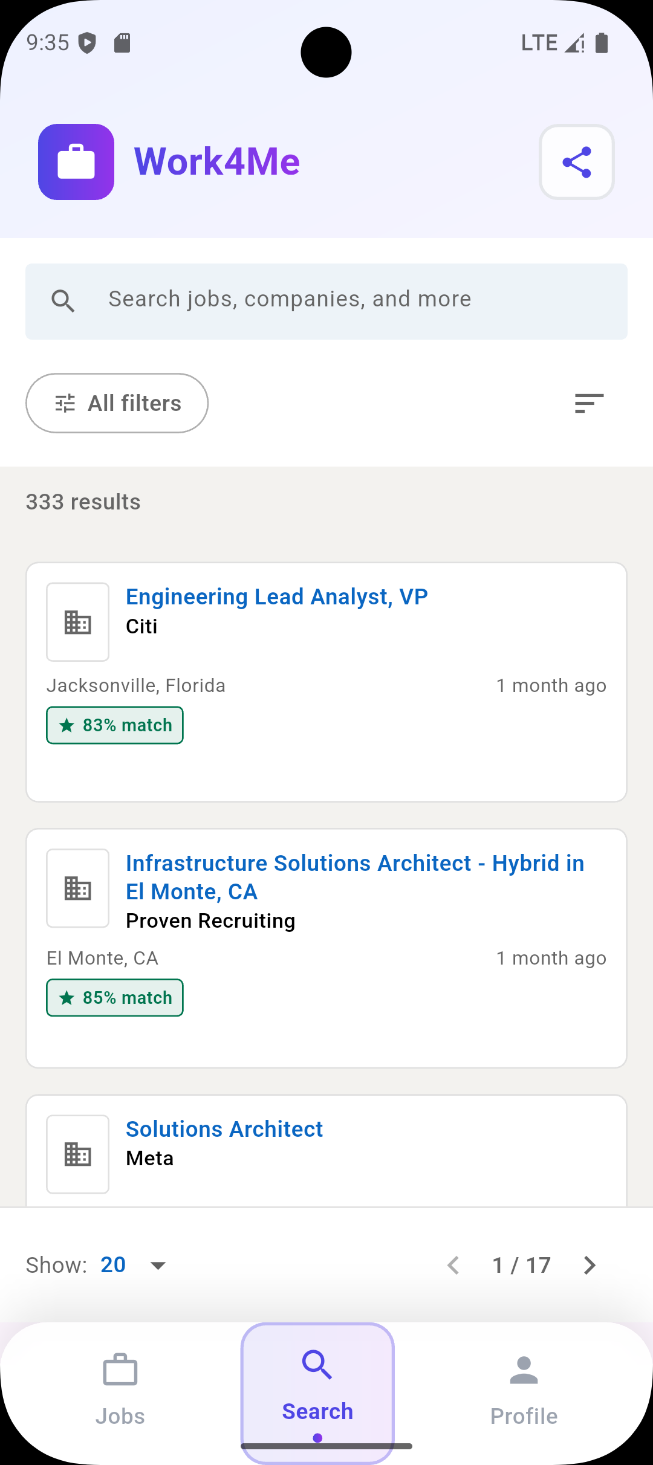Open the share options icon
653x1465 pixels.
point(576,161)
